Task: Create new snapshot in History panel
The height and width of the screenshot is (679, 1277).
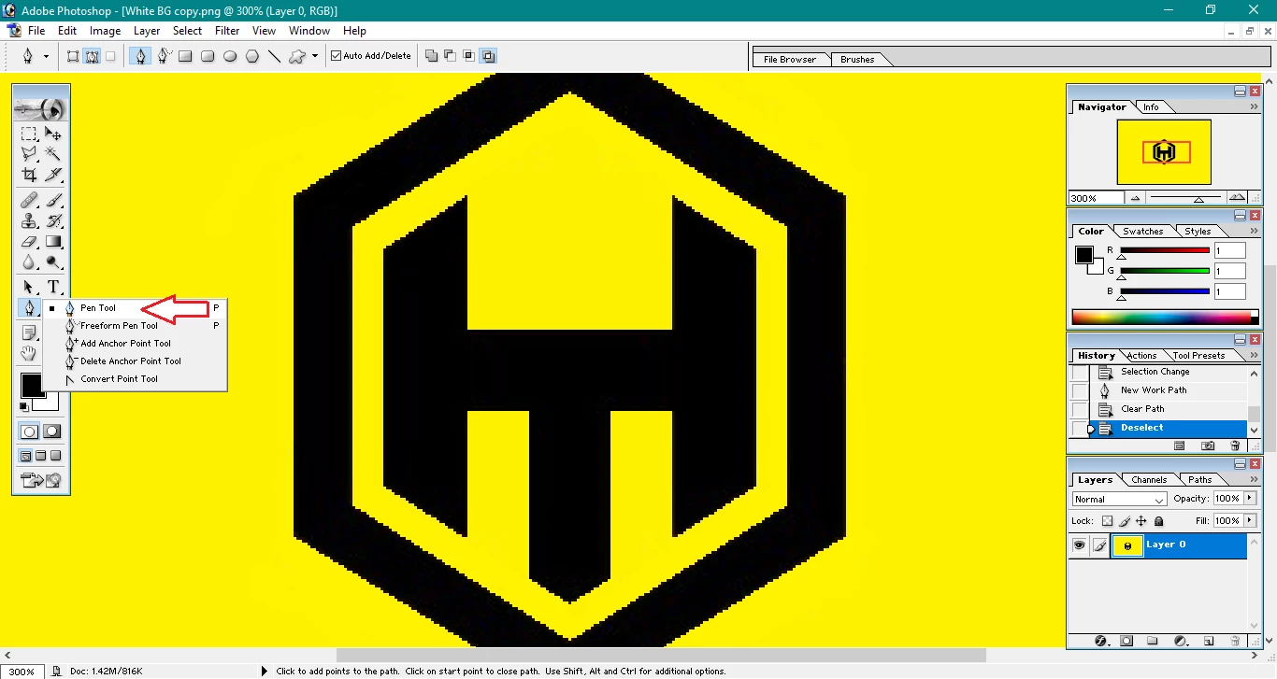Action: (x=1208, y=446)
